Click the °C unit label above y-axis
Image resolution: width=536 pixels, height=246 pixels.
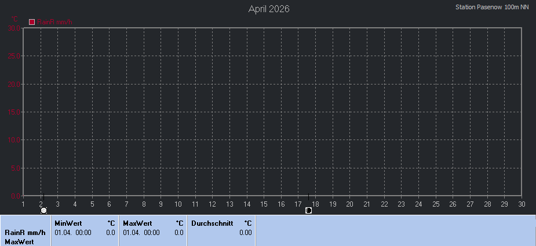(x=15, y=19)
